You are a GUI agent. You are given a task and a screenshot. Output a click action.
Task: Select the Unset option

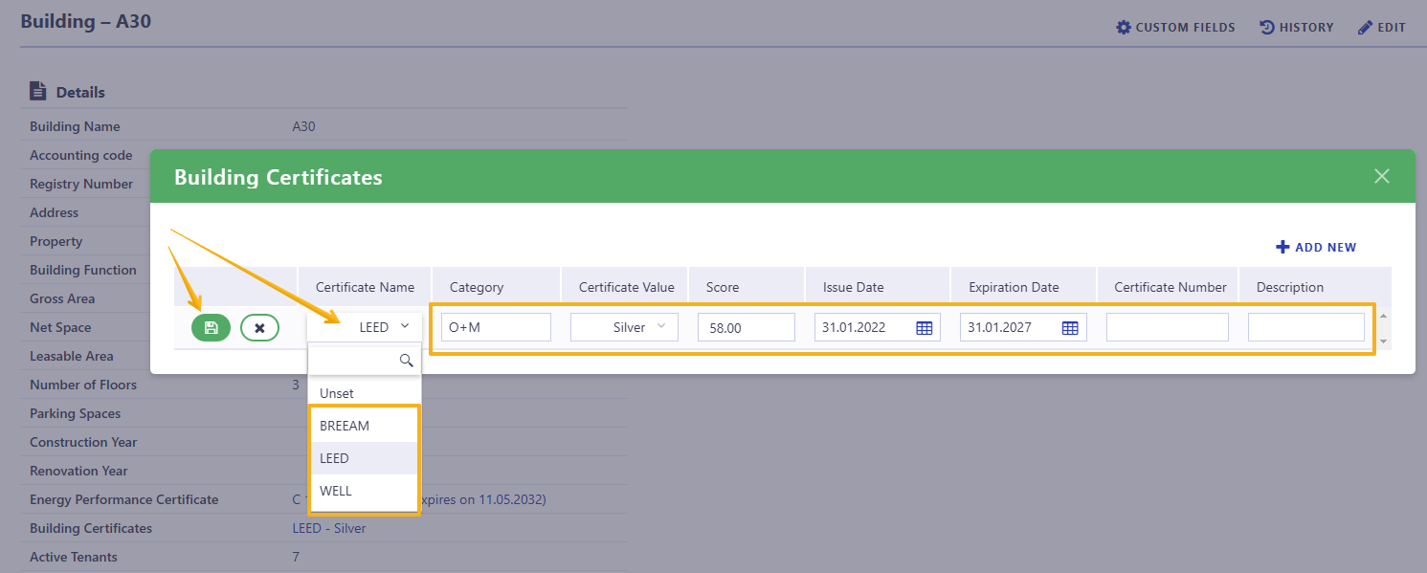click(364, 393)
